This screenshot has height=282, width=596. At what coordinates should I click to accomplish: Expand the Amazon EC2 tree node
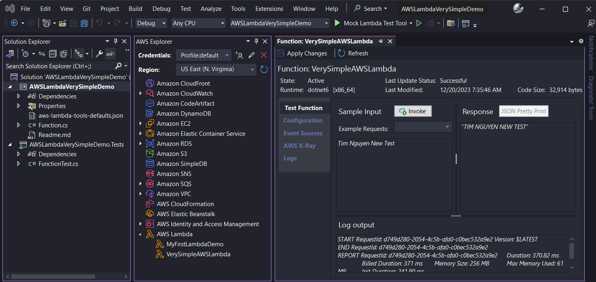[x=140, y=124]
